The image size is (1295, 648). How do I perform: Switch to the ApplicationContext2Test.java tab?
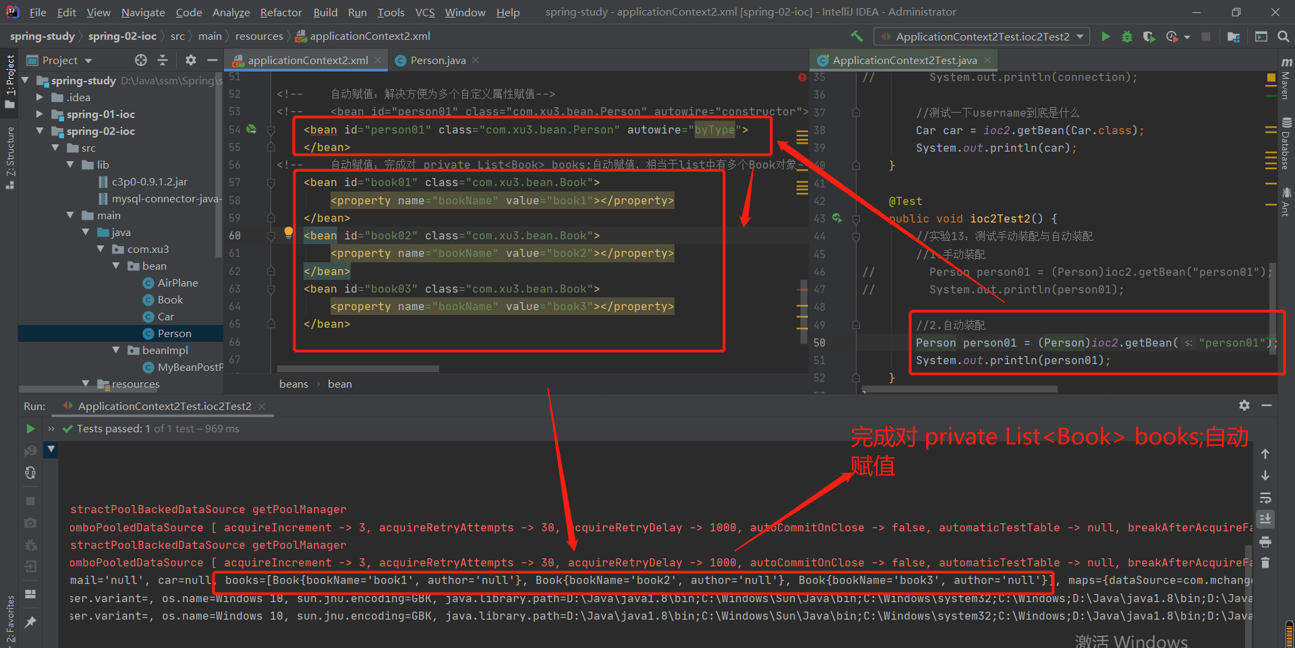(904, 60)
